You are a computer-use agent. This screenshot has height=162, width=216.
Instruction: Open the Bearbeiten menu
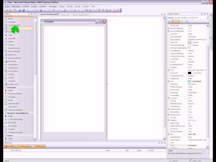coord(16,6)
